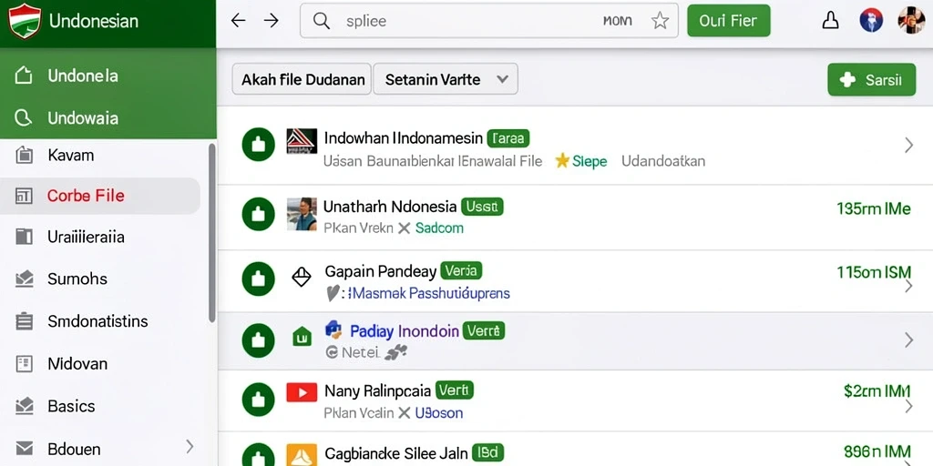
Task: Open the Uδoson link
Action: [438, 412]
